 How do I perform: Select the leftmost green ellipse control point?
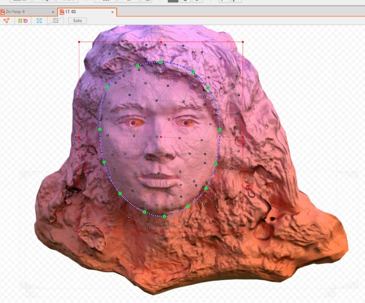[x=100, y=129]
